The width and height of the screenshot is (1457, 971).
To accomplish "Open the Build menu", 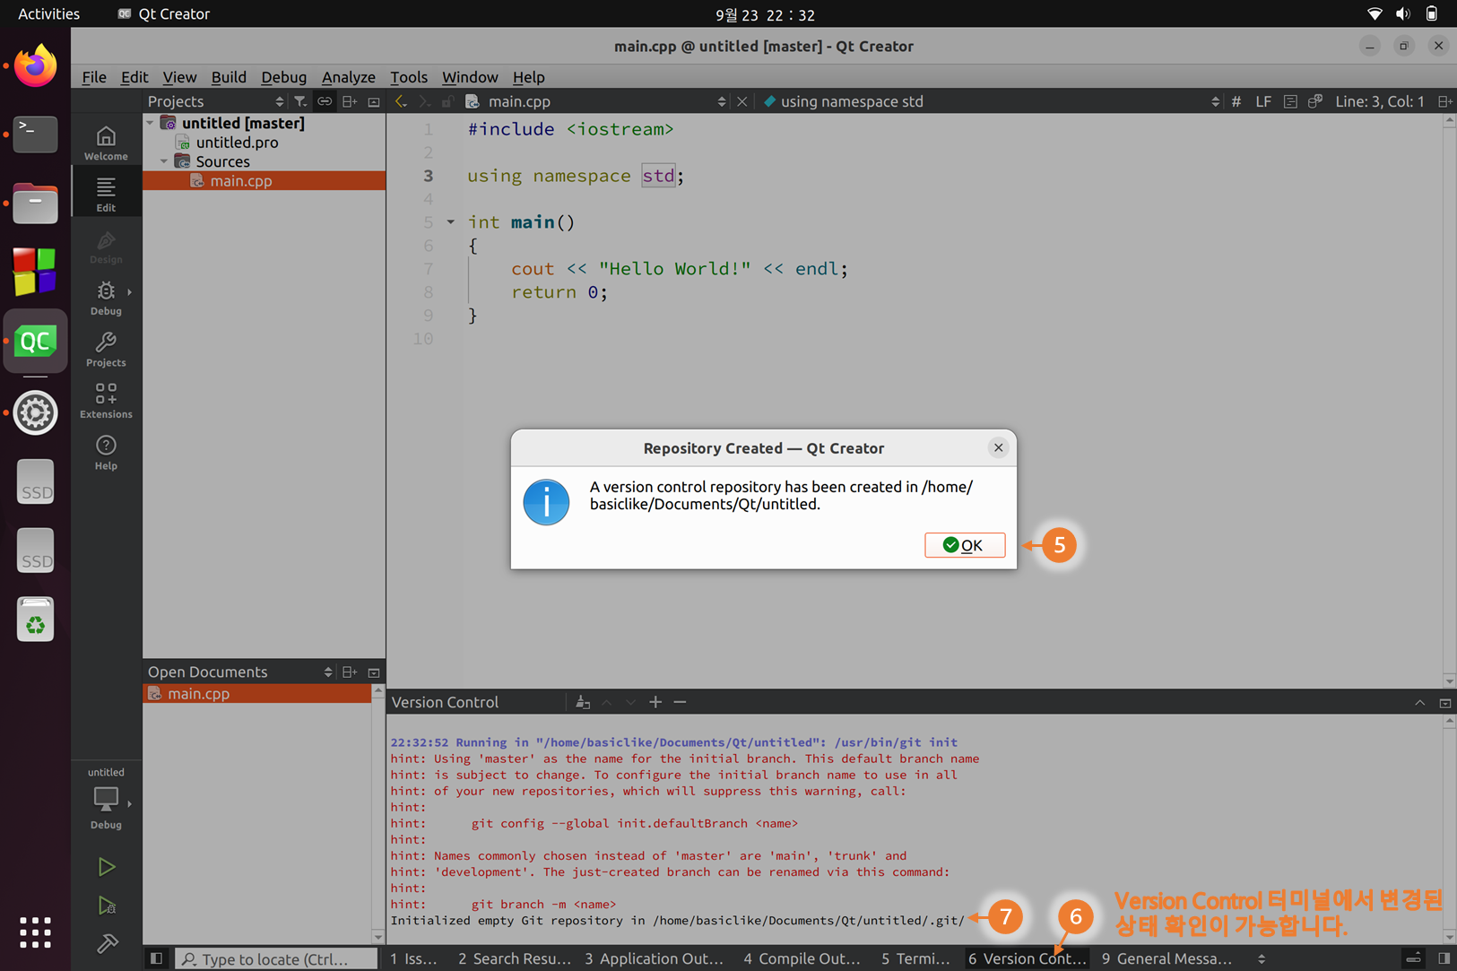I will 229,77.
